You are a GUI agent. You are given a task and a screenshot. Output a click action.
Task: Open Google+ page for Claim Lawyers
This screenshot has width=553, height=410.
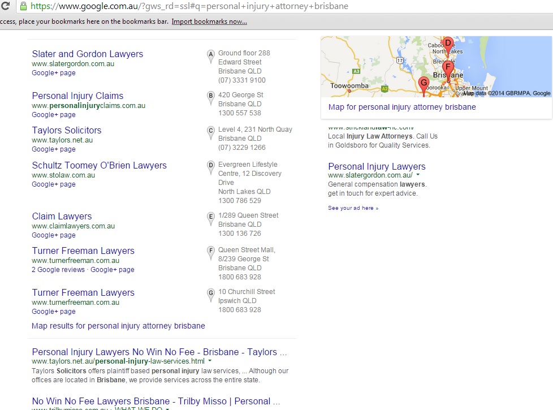point(54,235)
